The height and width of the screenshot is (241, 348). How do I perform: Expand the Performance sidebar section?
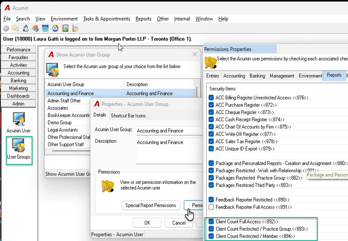[19, 50]
